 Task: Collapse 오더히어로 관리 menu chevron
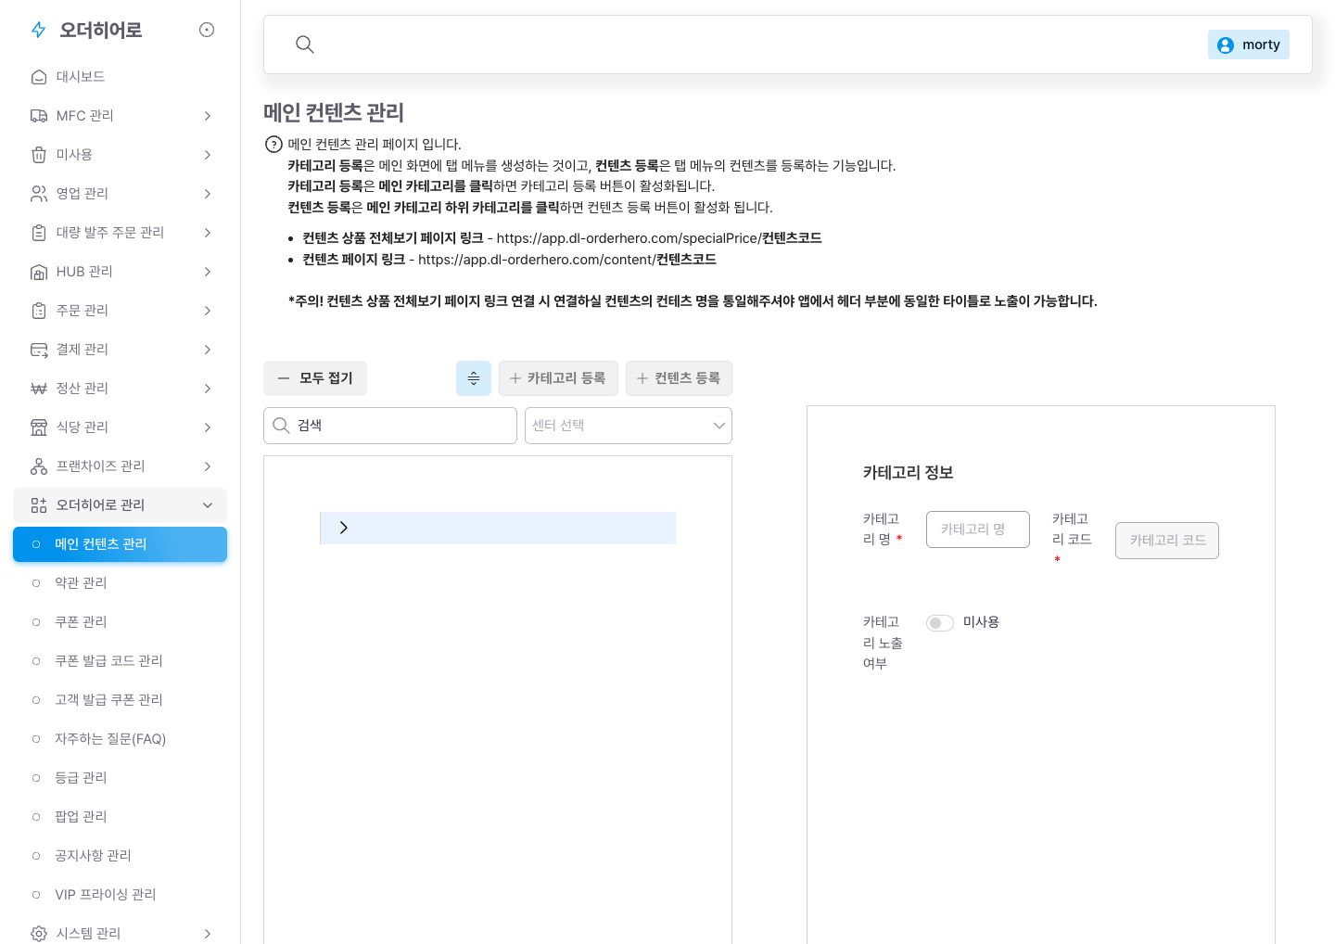point(208,505)
